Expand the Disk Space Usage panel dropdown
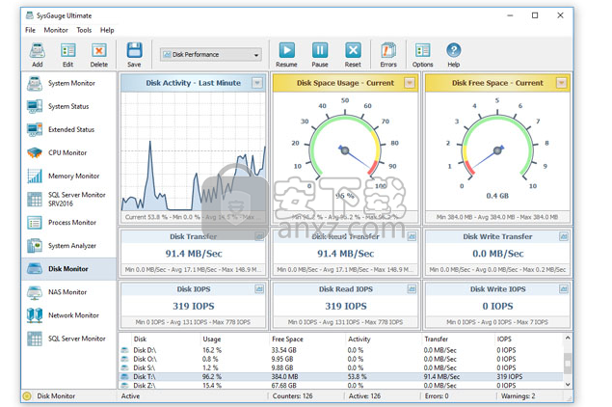The width and height of the screenshot is (612, 407). (410, 83)
